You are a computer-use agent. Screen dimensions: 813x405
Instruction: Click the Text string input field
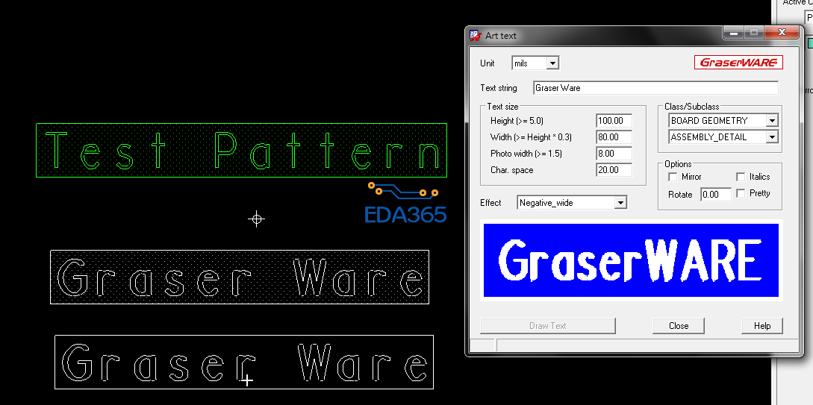click(x=656, y=88)
